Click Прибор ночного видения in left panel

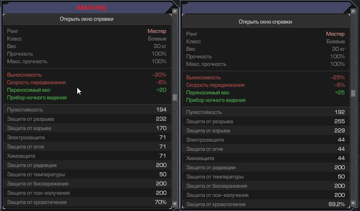(x=37, y=98)
